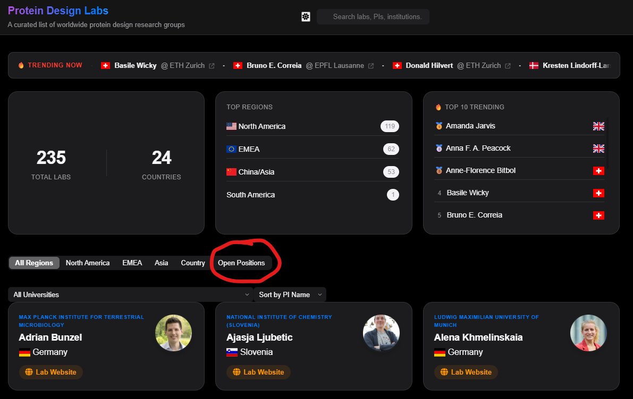Screen dimensions: 633x399
Task: Open Amanda Jarvis in trending list
Action: (x=470, y=126)
